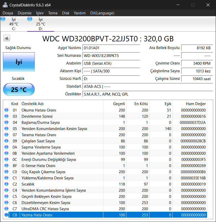The width and height of the screenshot is (216, 222).
Task: Click status orb for Okuma Hatası Oranı
Action: (6, 110)
